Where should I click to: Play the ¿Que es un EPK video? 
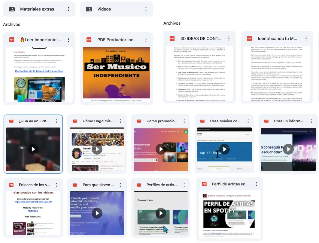(33, 149)
